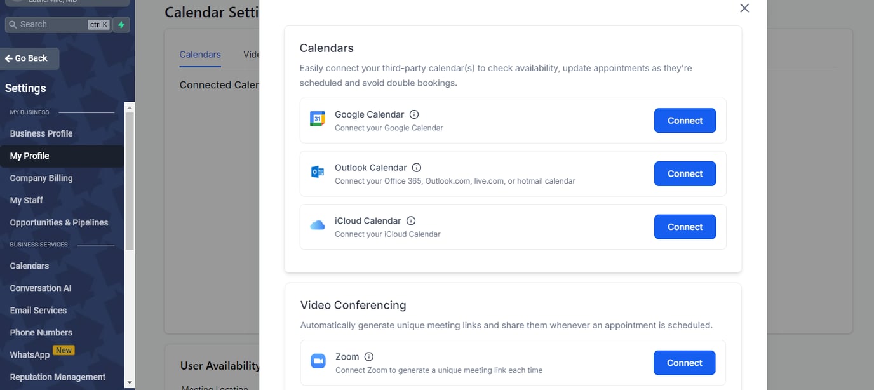Open the info icon next to iCloud Calendar
Image resolution: width=874 pixels, height=390 pixels.
pos(410,220)
